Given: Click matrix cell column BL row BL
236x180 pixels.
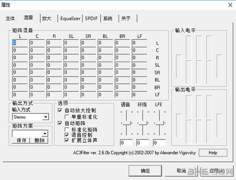Looking at the screenshot, I should tap(105, 80).
